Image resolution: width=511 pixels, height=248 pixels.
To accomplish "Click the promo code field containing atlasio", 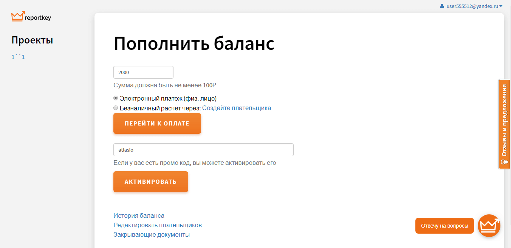I will [x=203, y=150].
